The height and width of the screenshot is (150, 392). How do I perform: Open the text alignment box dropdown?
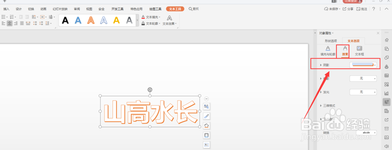[44, 17]
